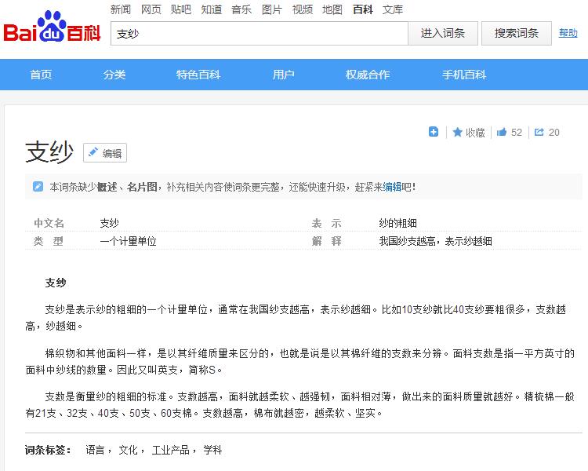The width and height of the screenshot is (588, 471).
Task: Click the blue plus add icon
Action: (x=434, y=132)
